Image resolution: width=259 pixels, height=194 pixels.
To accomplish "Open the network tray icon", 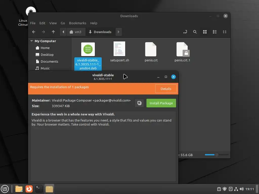I will point(236,189).
